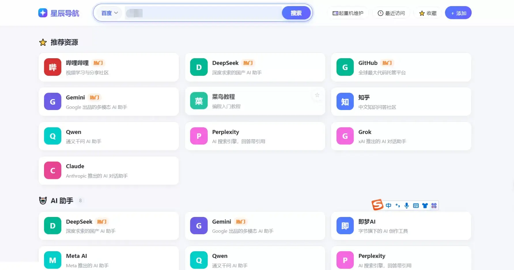Click the Qwen icon in 推荐资源

(53, 136)
